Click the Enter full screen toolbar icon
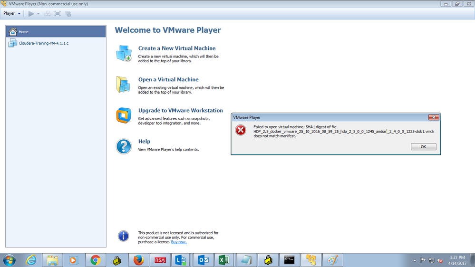Screen dimensions: 475x267 (x=58, y=14)
